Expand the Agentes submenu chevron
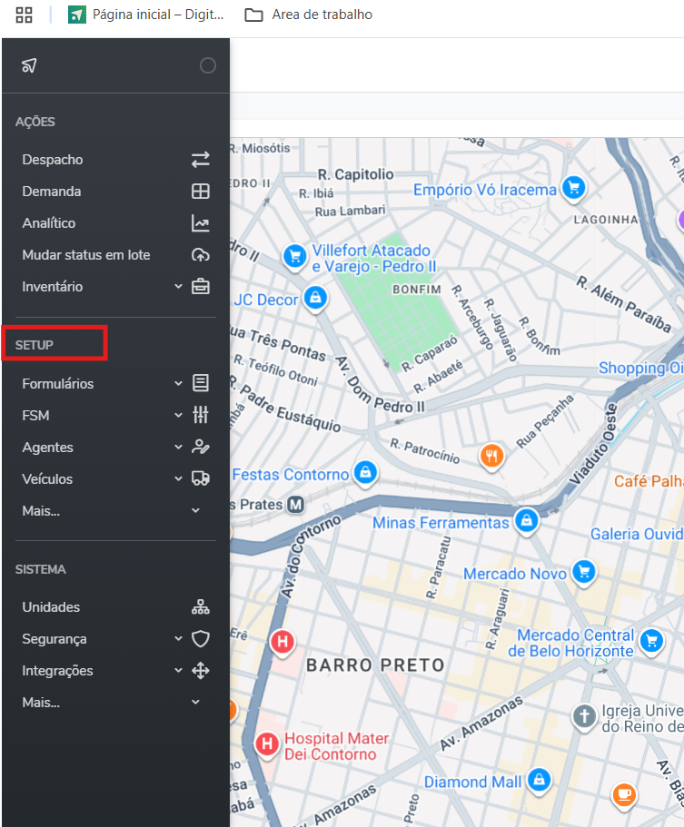684x827 pixels. click(x=179, y=448)
